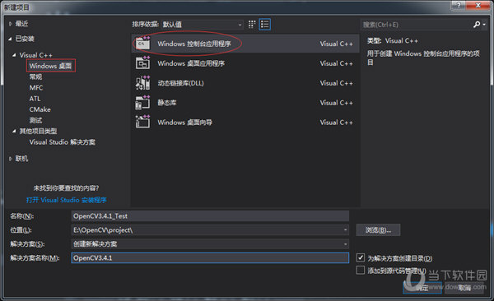Image resolution: width=494 pixels, height=301 pixels.
Task: Choose the 动态链接库(DLL) template icon
Action: (x=142, y=83)
